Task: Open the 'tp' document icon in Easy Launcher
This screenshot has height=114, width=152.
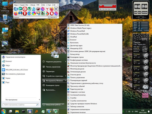Action: 56,9
